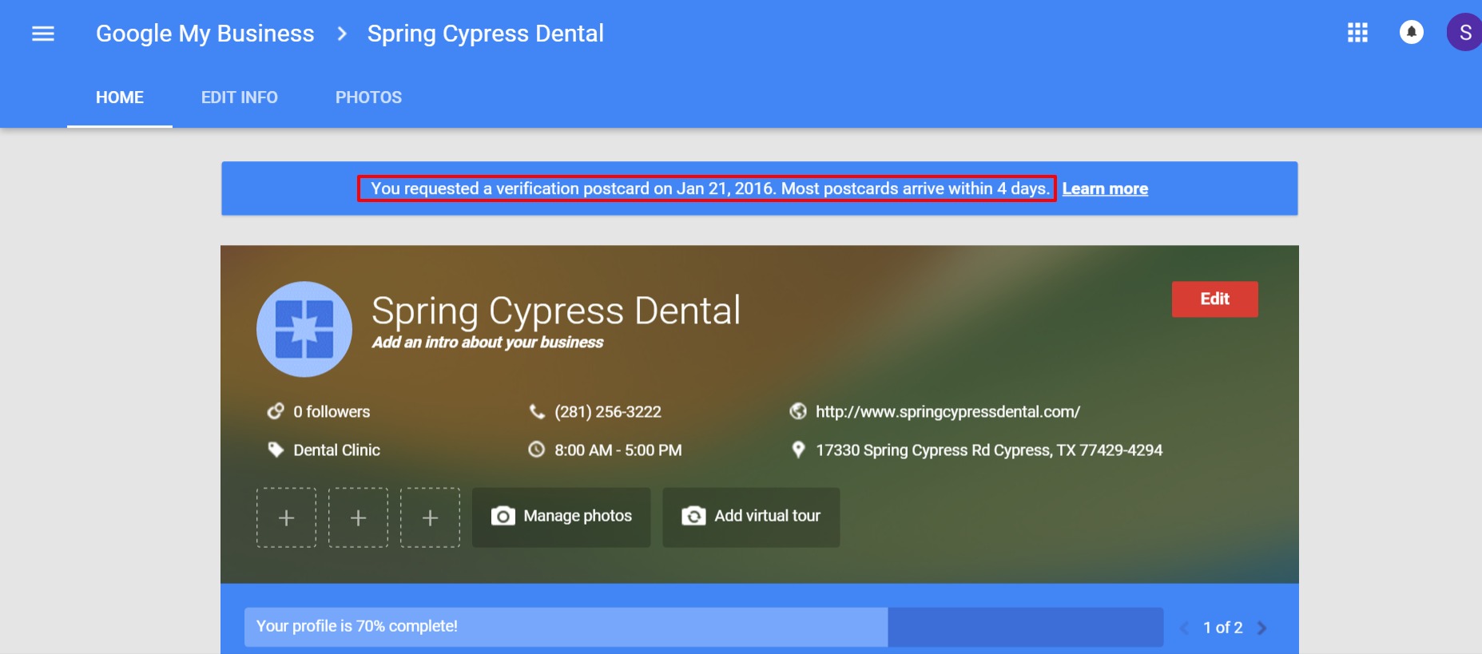Screen dimensions: 1482x654
Task: Click the purple account avatar
Action: pos(1464,33)
